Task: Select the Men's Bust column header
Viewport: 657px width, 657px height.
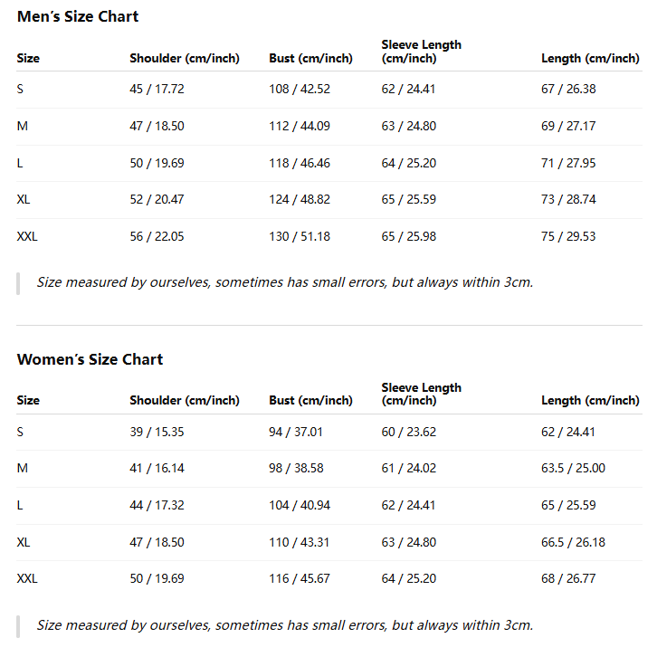Action: tap(310, 58)
